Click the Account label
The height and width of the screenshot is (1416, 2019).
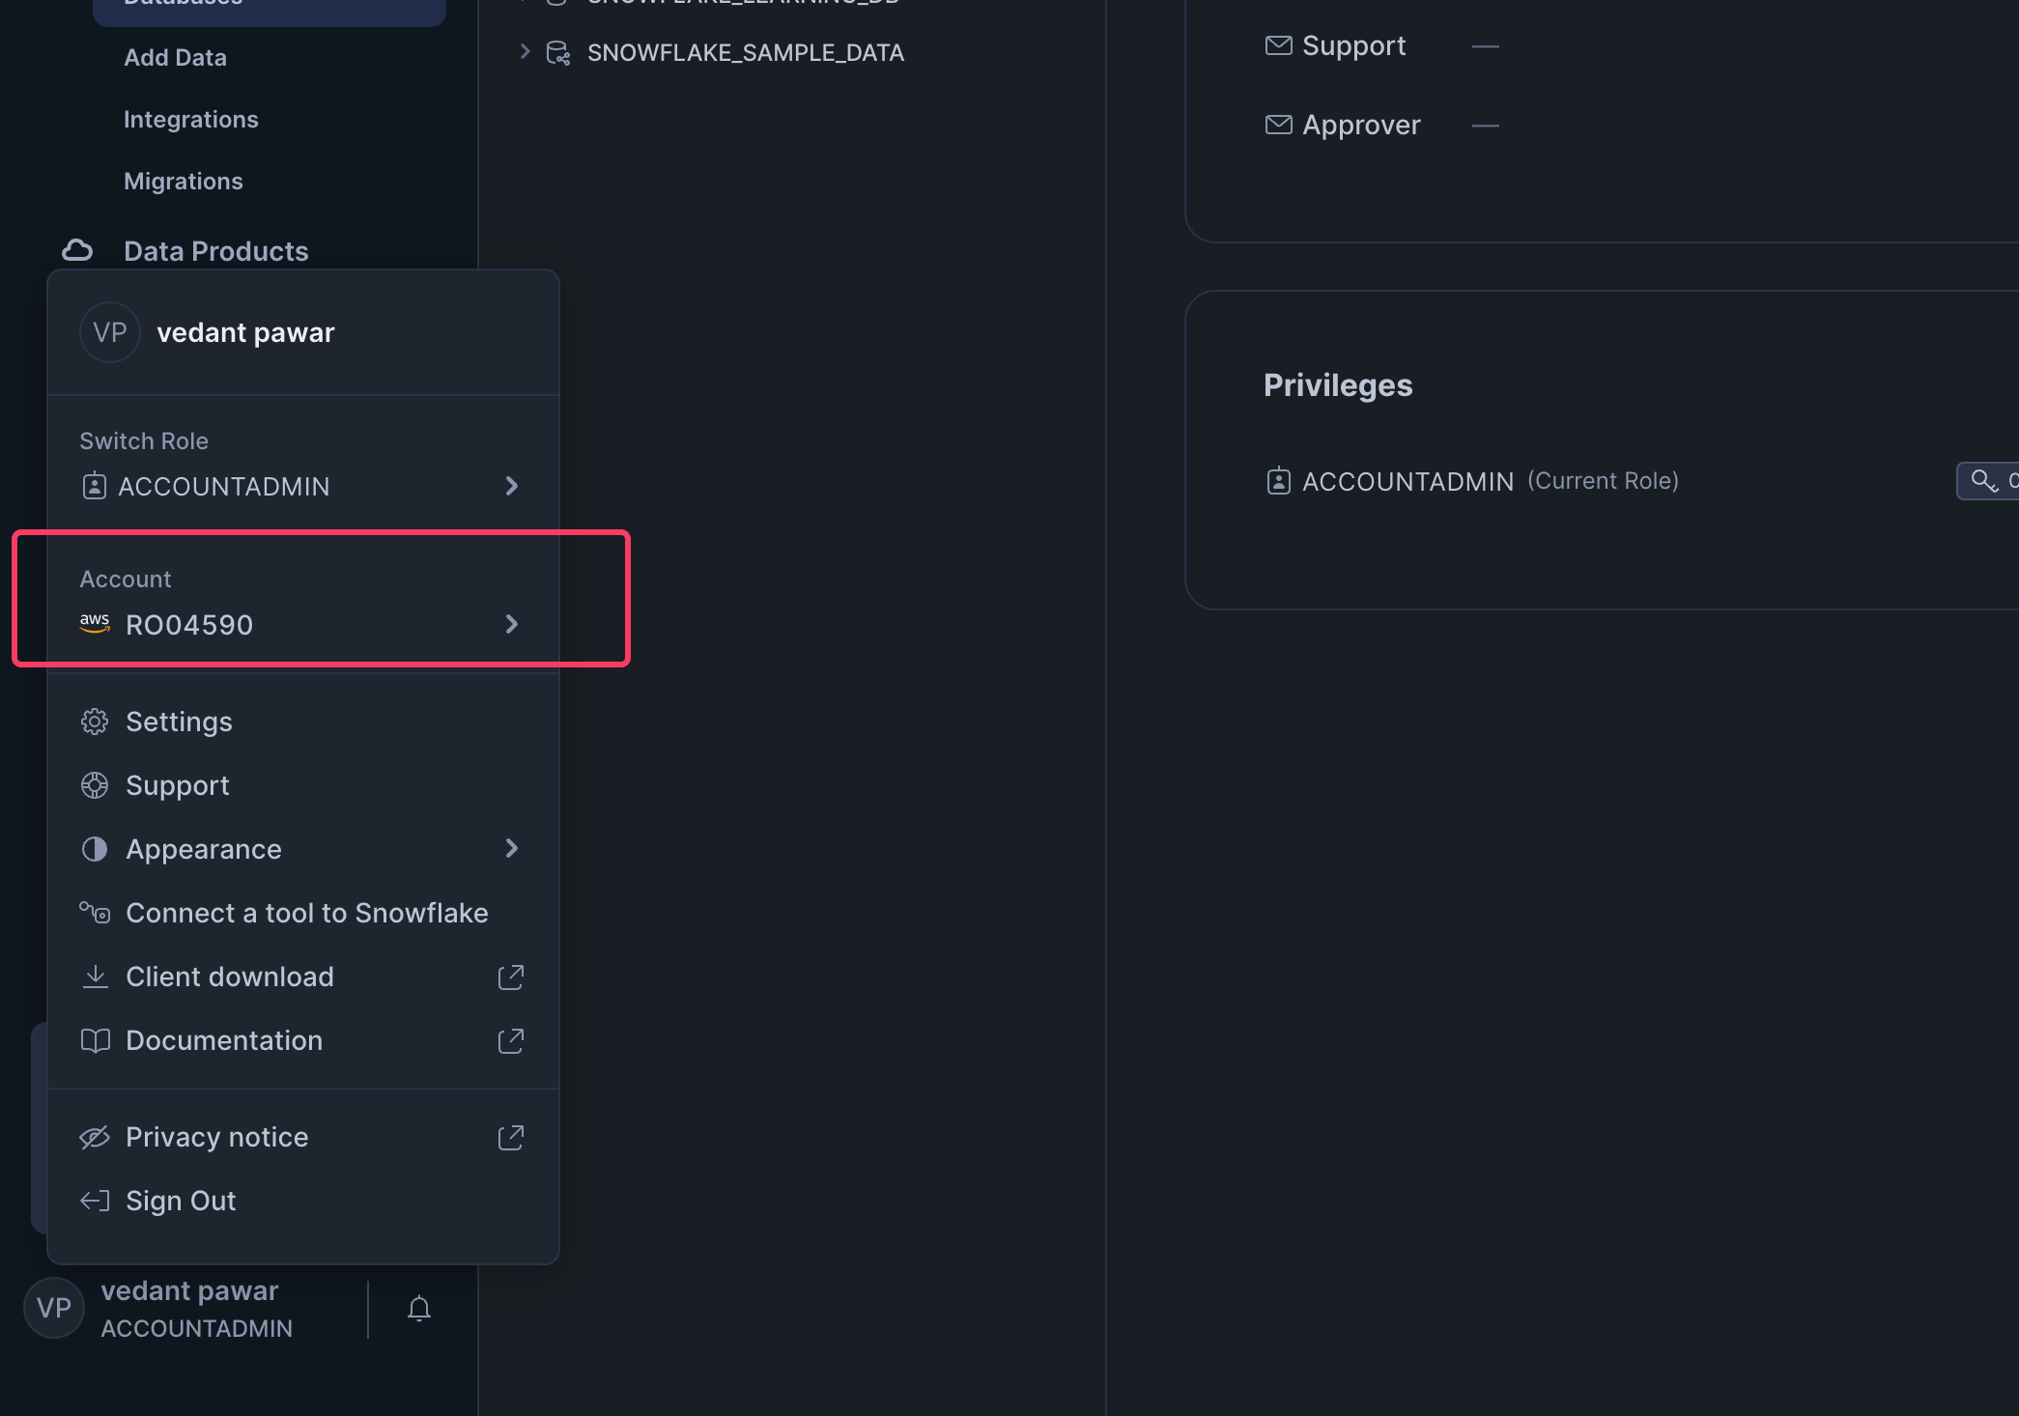126,580
